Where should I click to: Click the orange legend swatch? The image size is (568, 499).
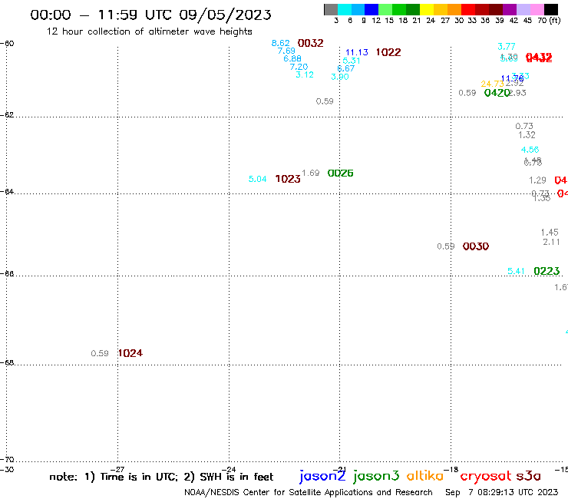[x=454, y=9]
